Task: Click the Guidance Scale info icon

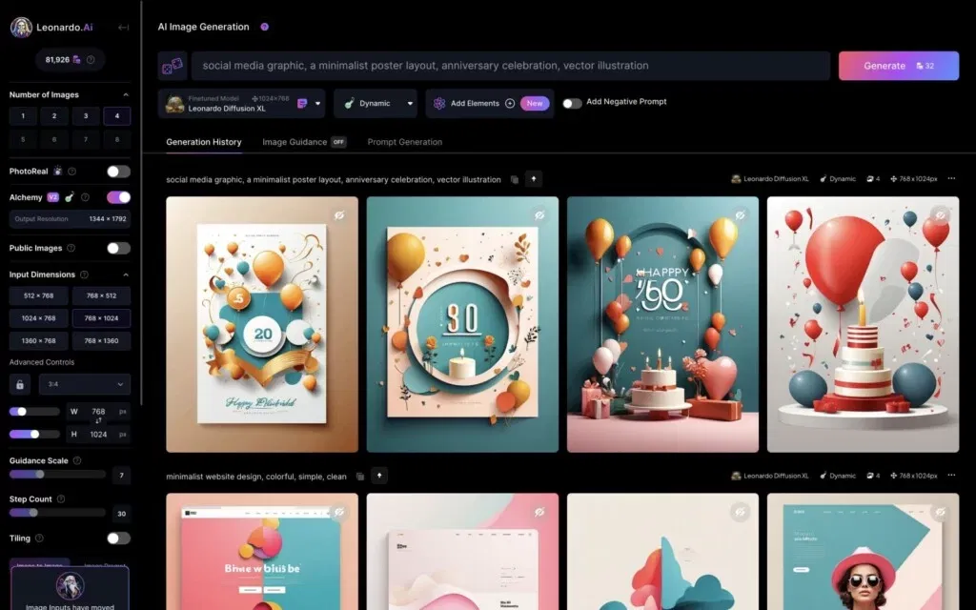Action: pyautogui.click(x=76, y=460)
